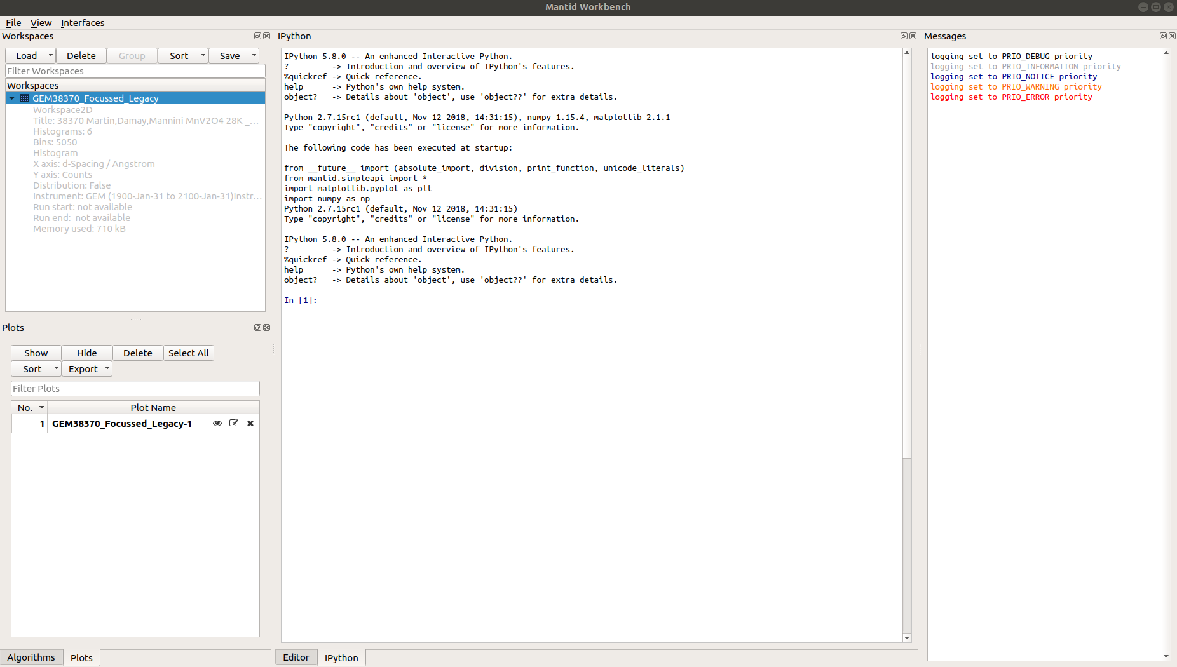Click 'X axis: d-Spacing / Angstrom' line
Viewport: 1177px width, 667px height.
coord(94,164)
